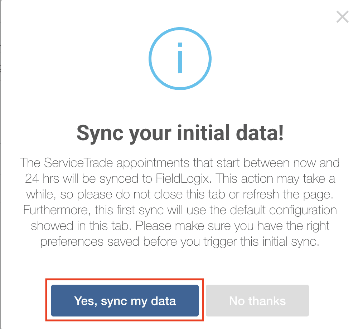The height and width of the screenshot is (329, 358).
Task: Confirm syncing ServiceTrade appointments to FieldLogix
Action: [125, 300]
